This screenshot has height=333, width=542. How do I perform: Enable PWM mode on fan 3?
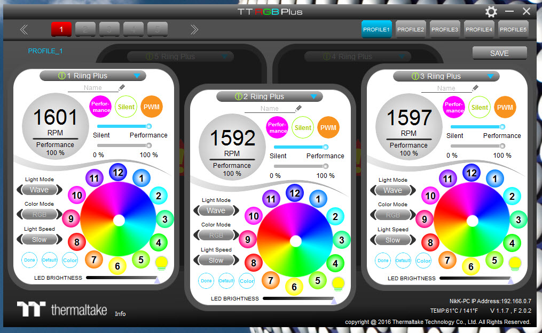(x=505, y=107)
